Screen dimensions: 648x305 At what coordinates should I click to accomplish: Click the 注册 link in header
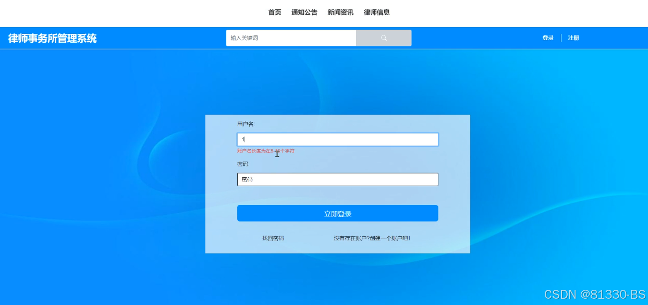tap(573, 38)
